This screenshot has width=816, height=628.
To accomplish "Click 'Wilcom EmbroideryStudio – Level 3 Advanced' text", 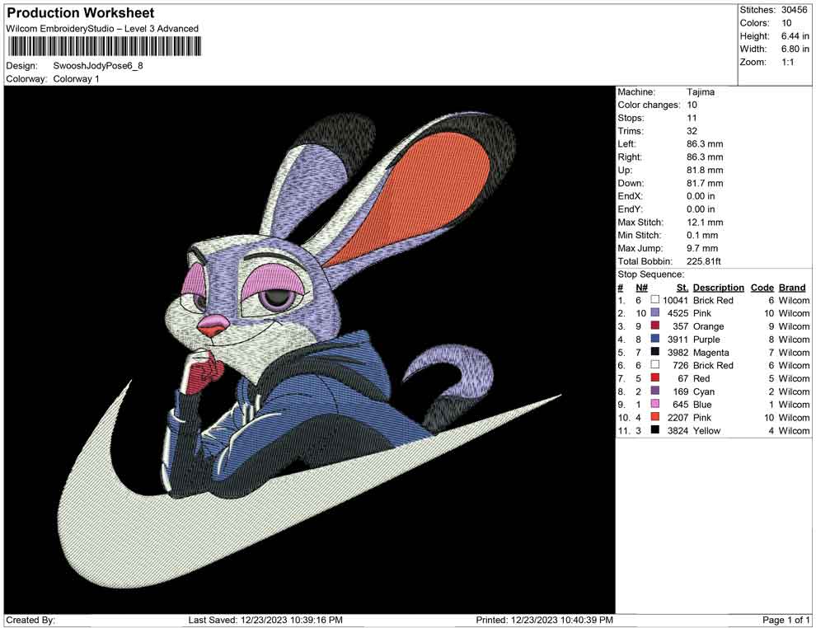I will [x=102, y=29].
